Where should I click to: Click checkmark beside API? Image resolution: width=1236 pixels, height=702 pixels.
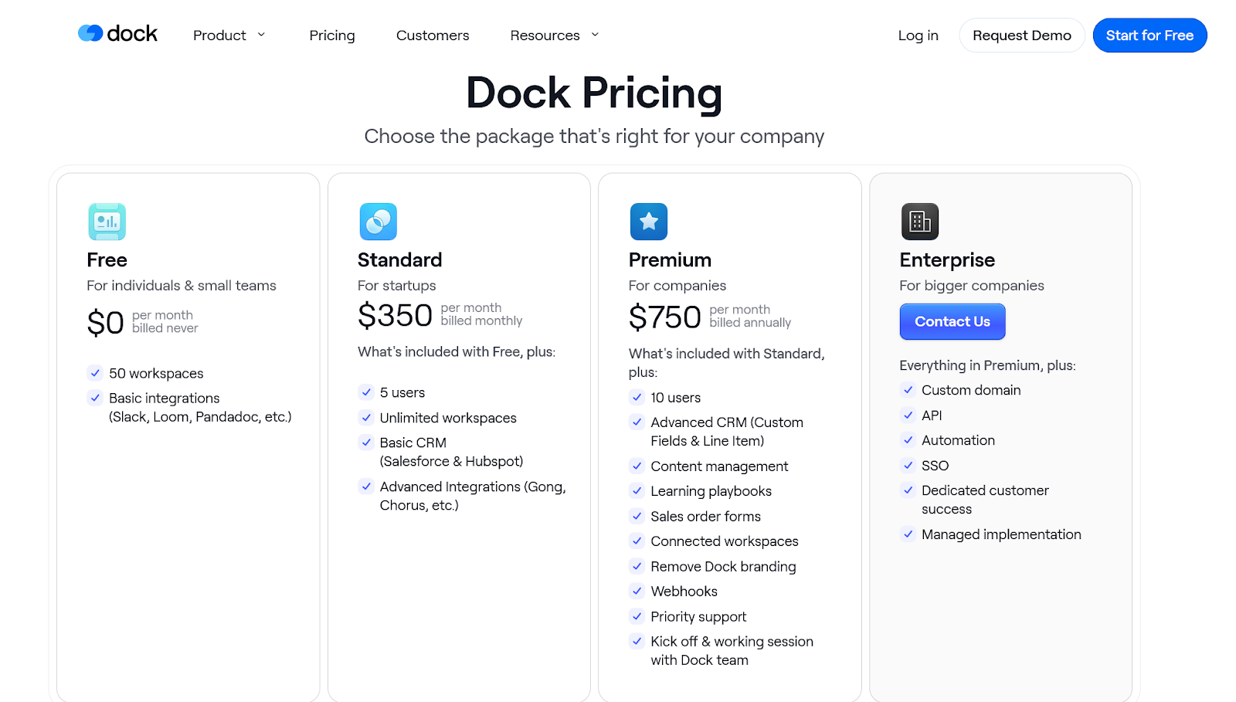coord(908,415)
